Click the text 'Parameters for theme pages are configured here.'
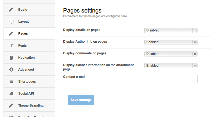This screenshot has height=117, width=211. [95, 16]
